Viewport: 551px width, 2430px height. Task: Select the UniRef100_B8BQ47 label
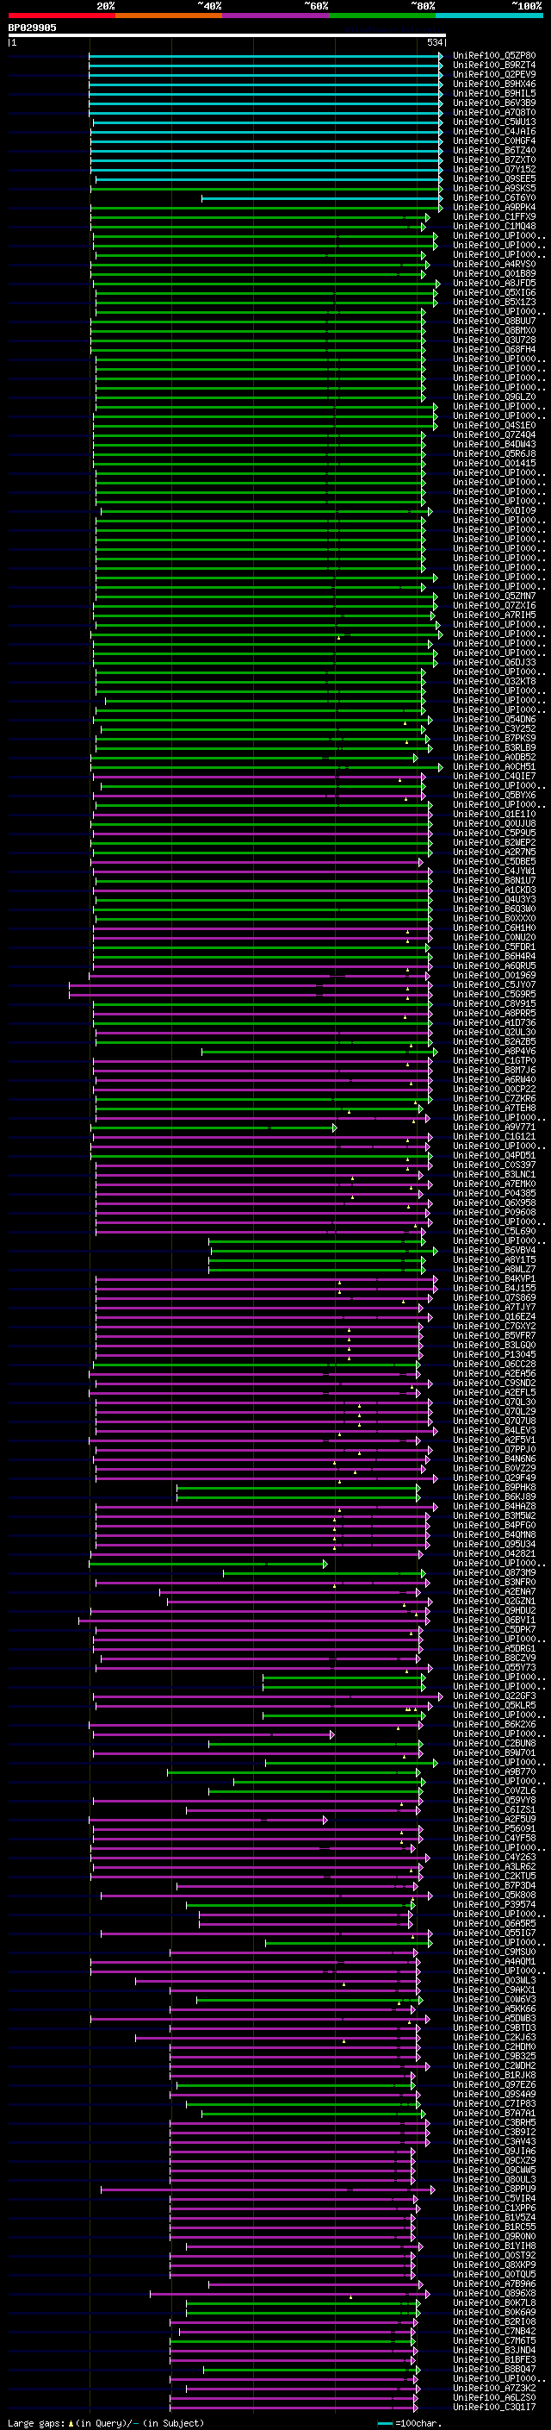[x=494, y=2370]
